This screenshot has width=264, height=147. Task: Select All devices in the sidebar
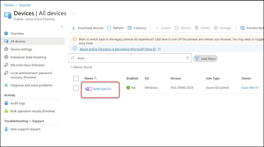33,41
